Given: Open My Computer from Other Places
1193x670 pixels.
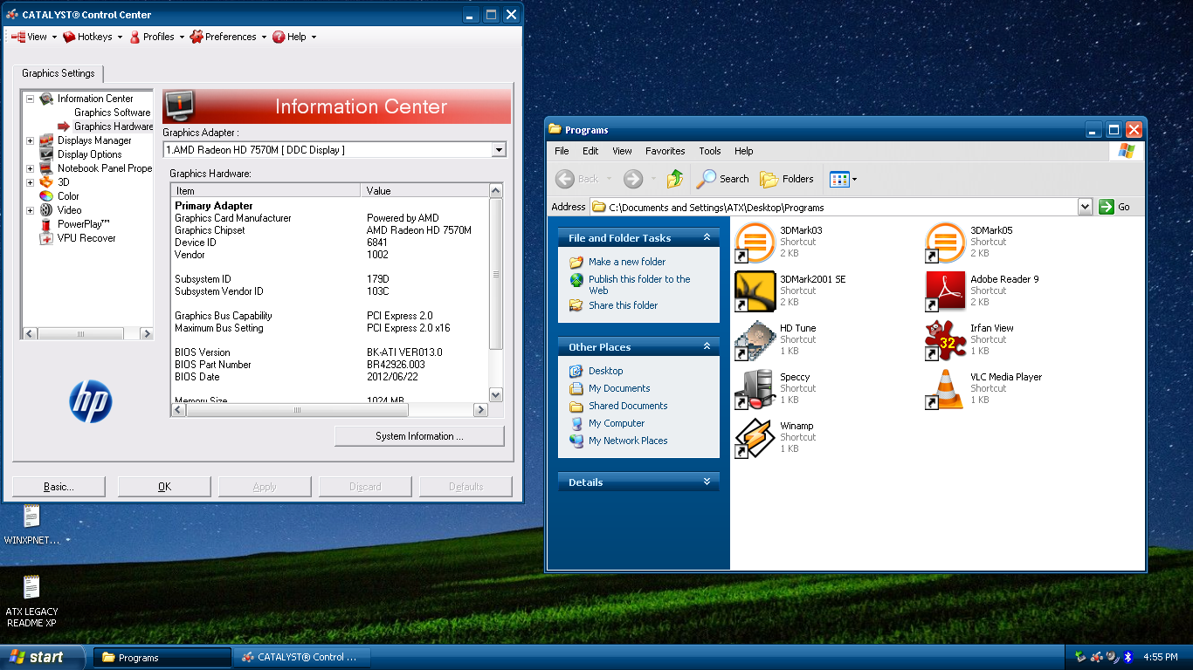Looking at the screenshot, I should pos(617,423).
